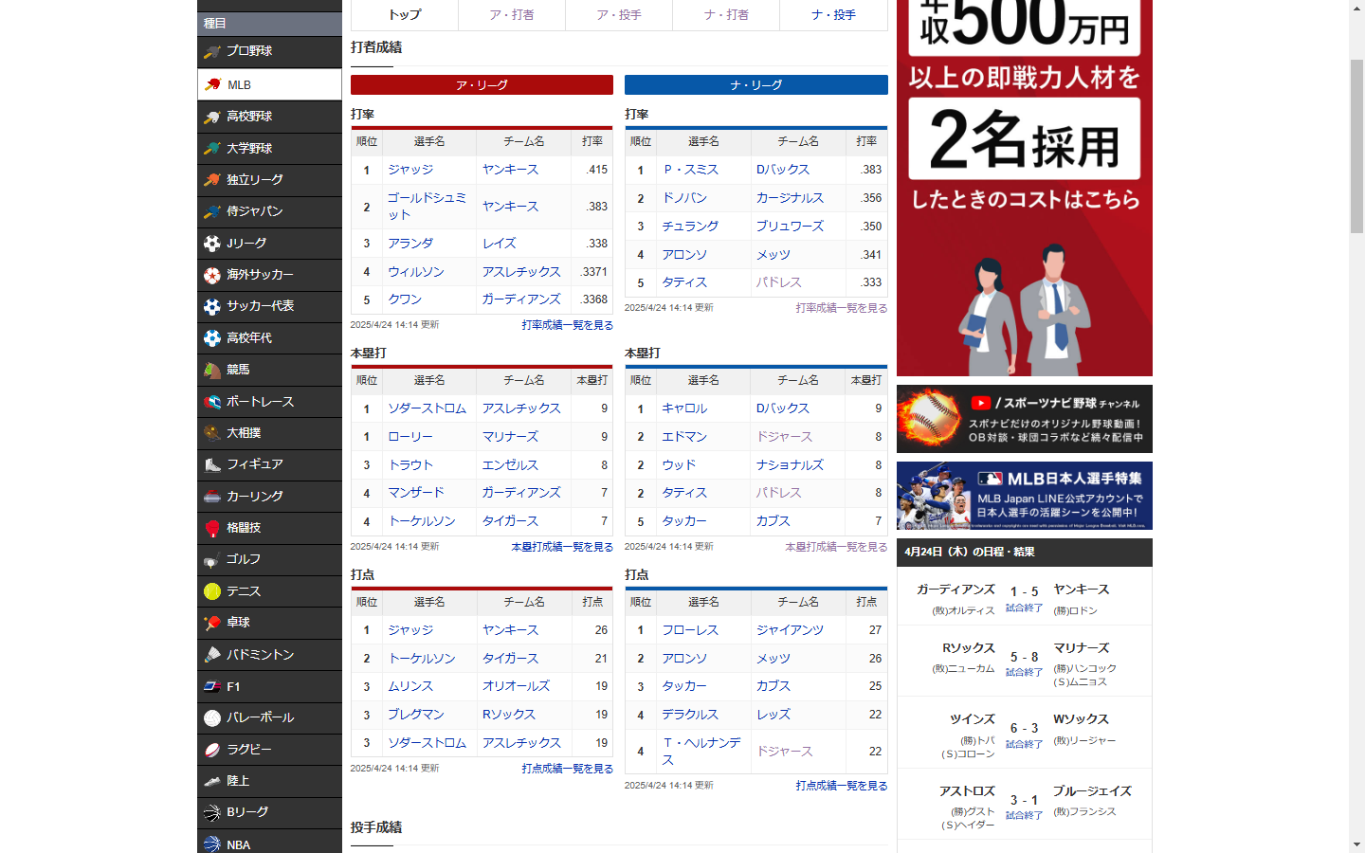Click the MLB glove icon in the sidebar
The height and width of the screenshot is (853, 1365).
tap(212, 84)
